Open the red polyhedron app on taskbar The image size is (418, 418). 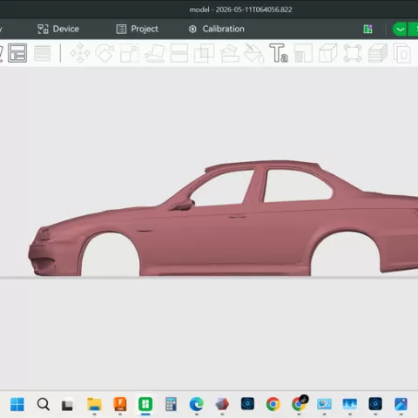[x=222, y=404]
